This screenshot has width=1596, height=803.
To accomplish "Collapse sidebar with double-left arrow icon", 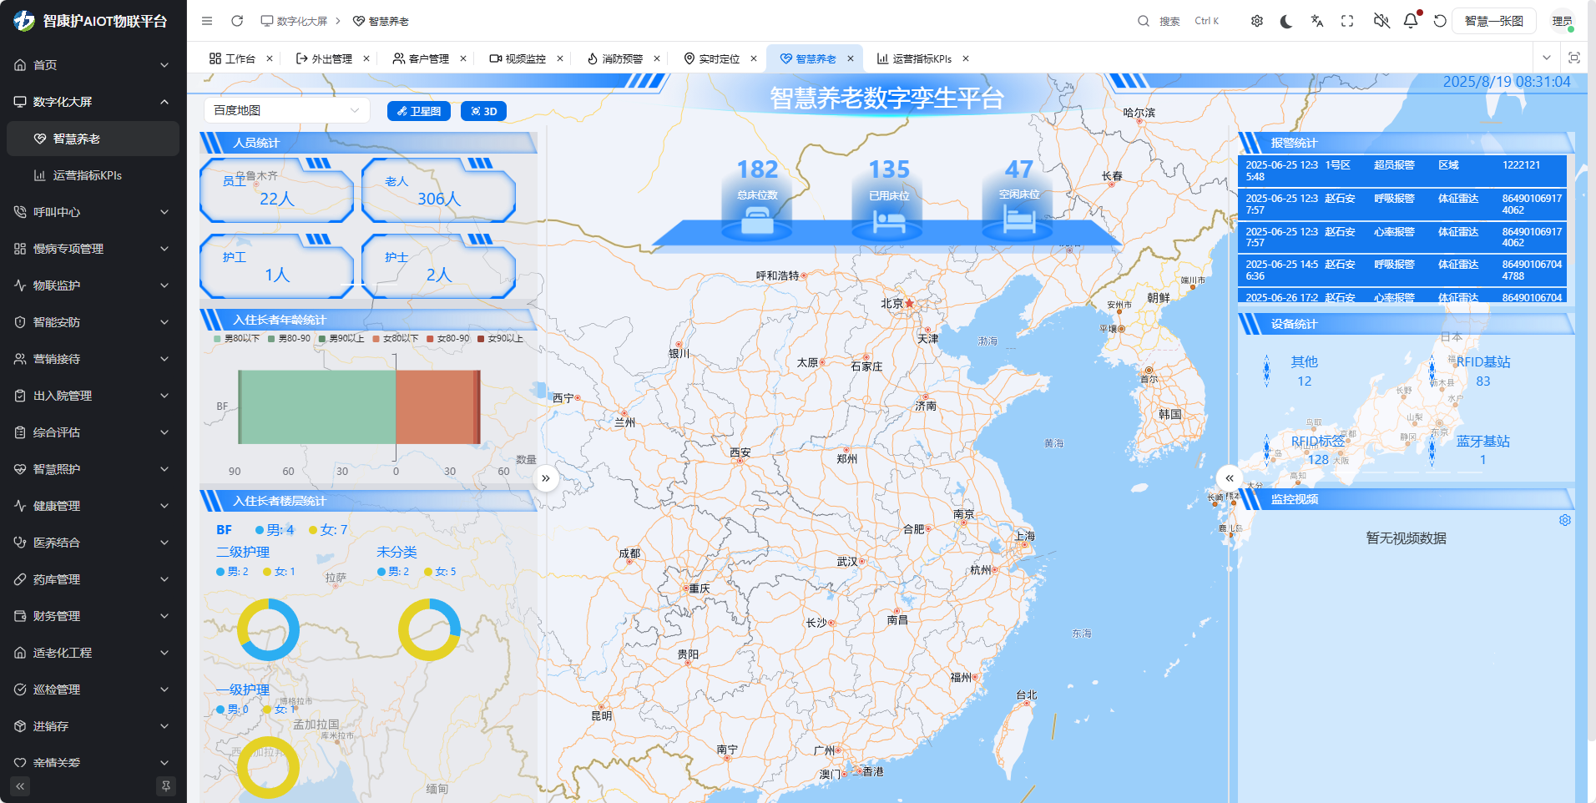I will [20, 786].
